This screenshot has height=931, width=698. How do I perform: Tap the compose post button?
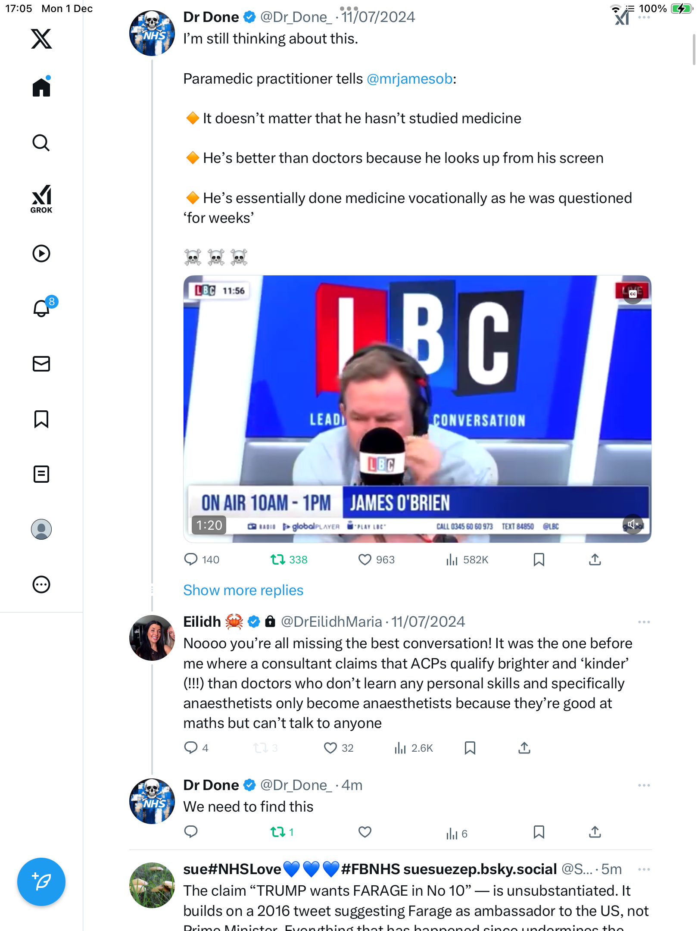[x=41, y=882]
